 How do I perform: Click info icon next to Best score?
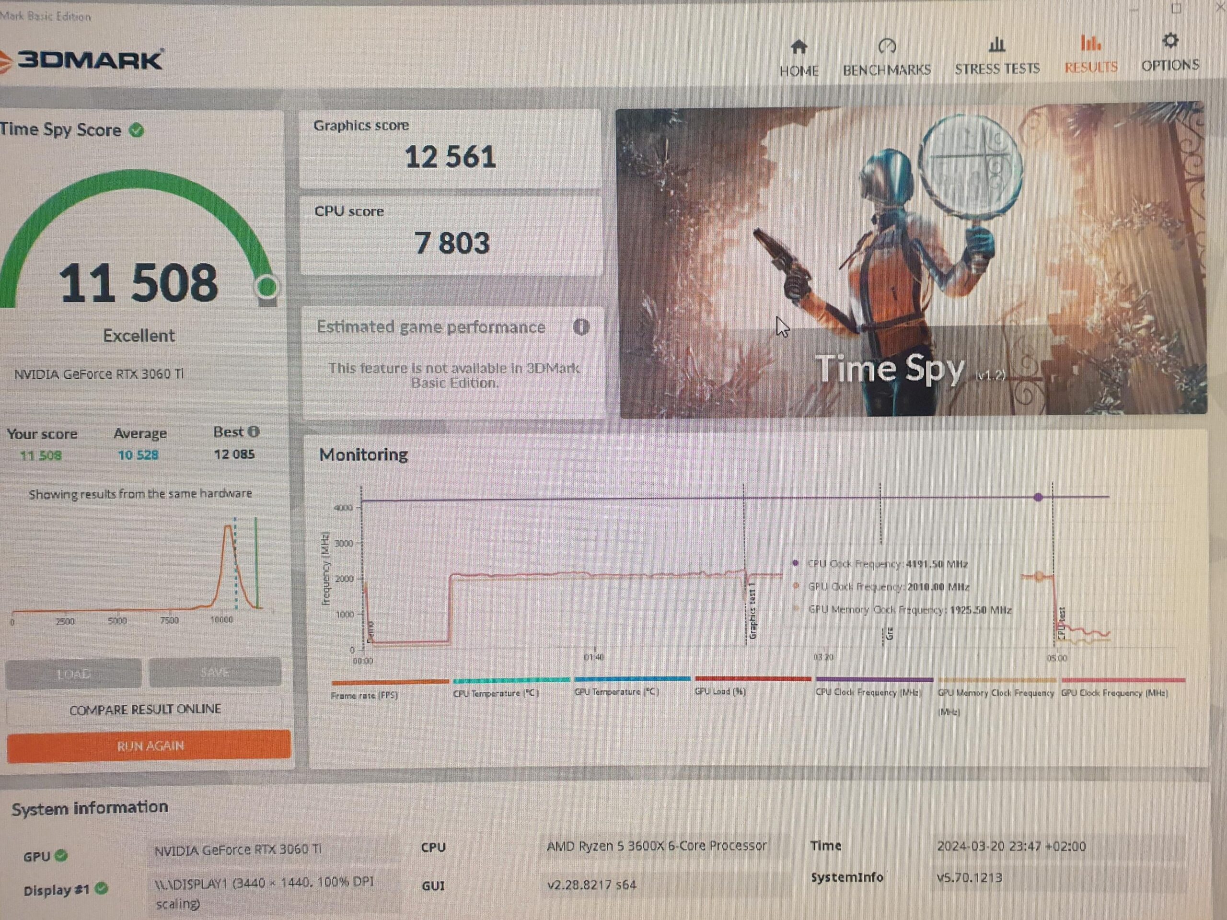pos(254,431)
